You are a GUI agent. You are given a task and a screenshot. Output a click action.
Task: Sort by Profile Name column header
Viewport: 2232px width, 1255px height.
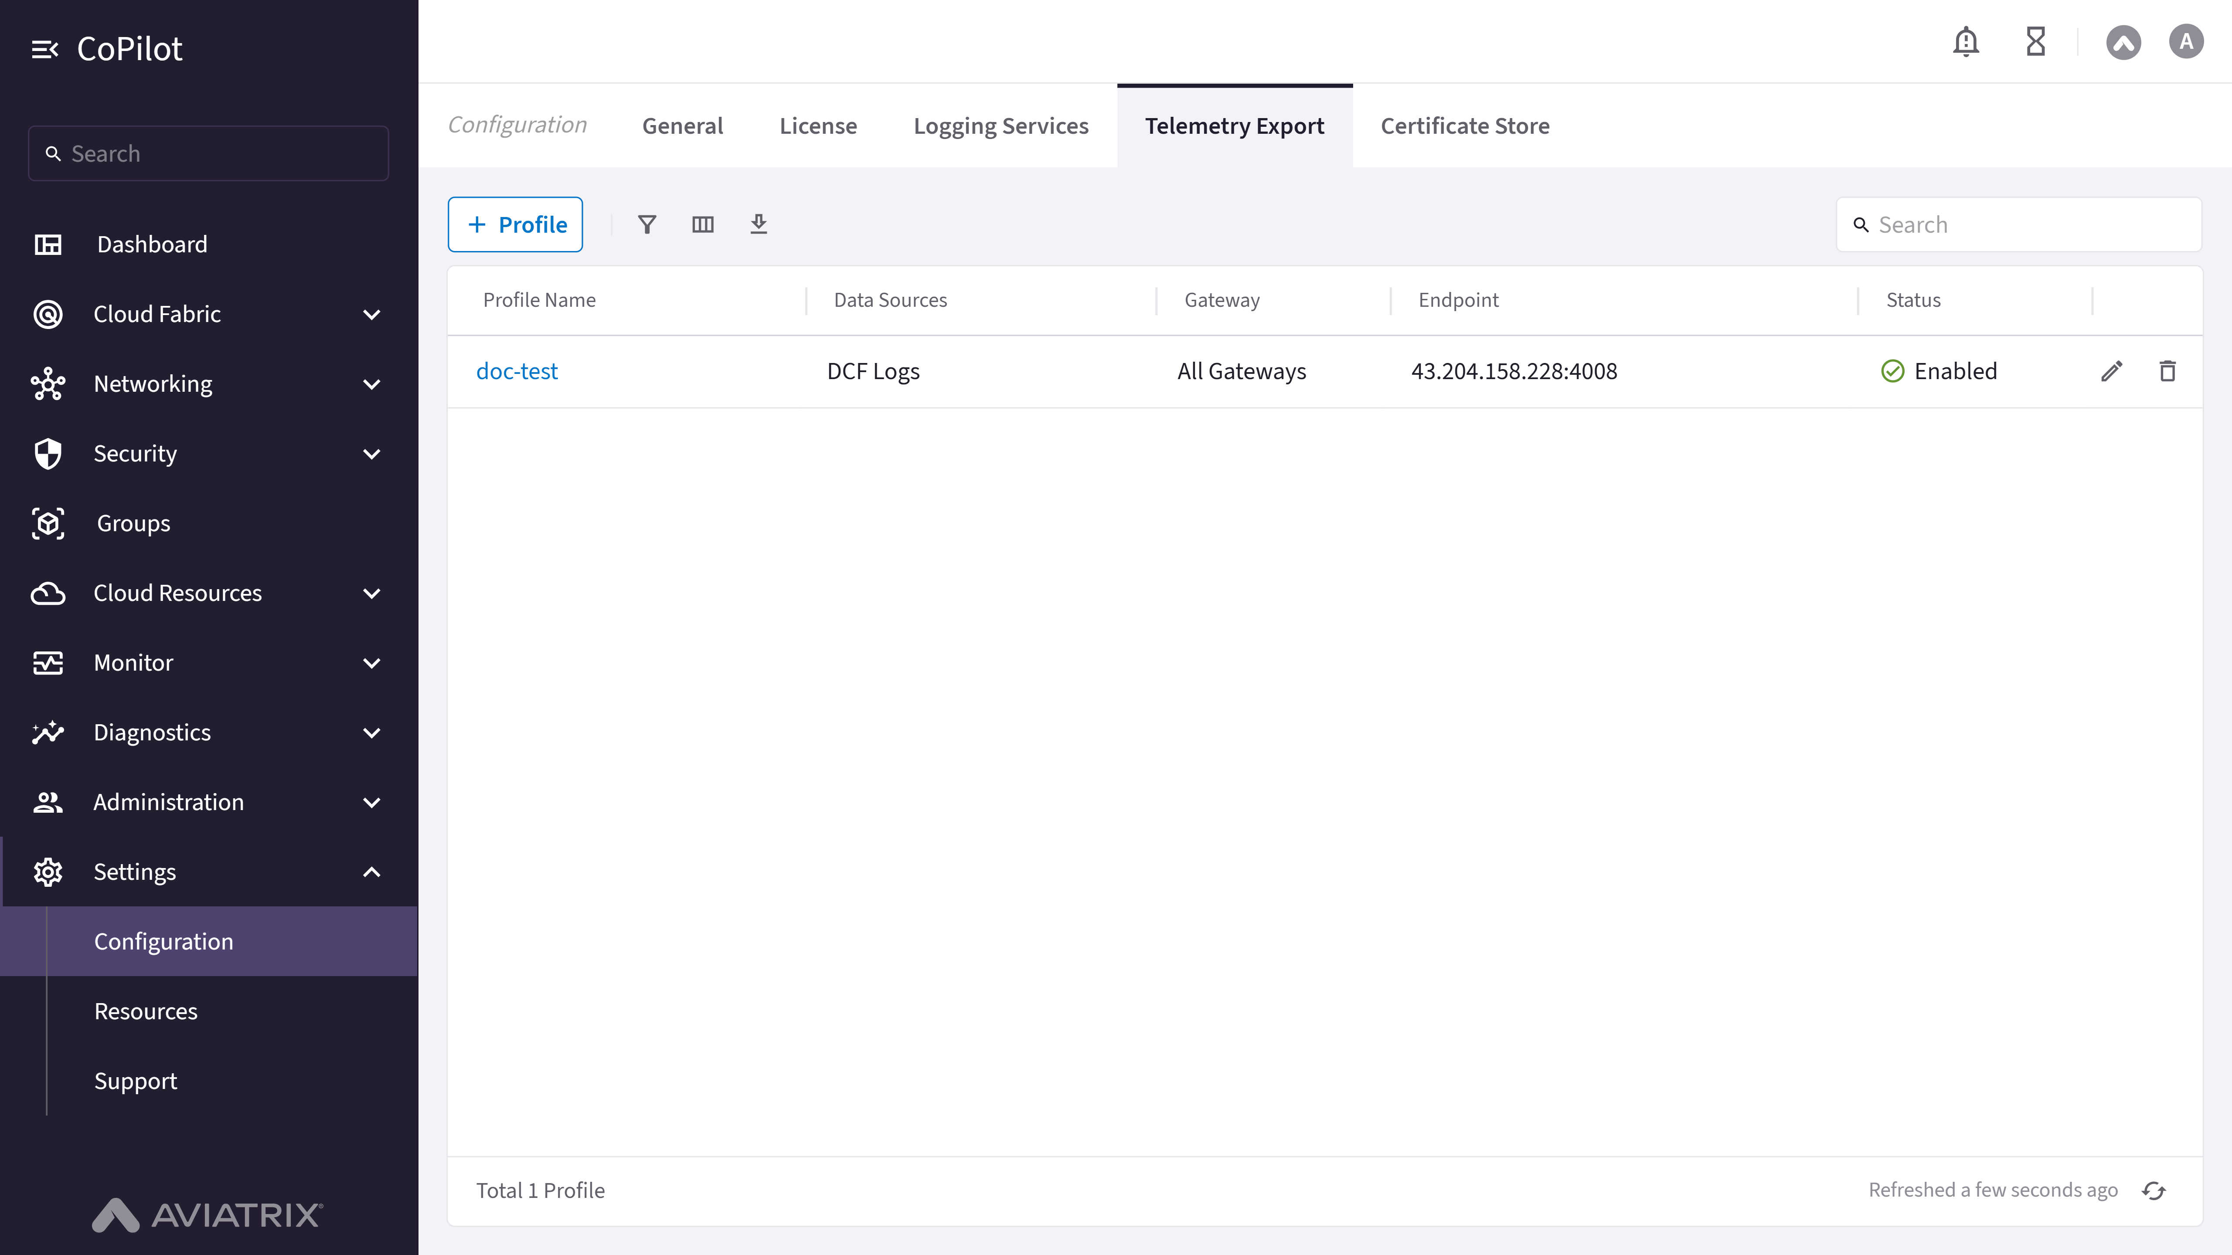click(x=539, y=301)
